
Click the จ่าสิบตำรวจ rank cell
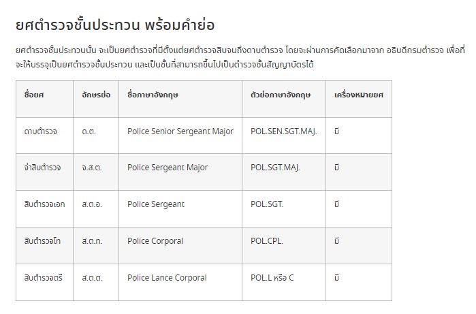click(45, 172)
